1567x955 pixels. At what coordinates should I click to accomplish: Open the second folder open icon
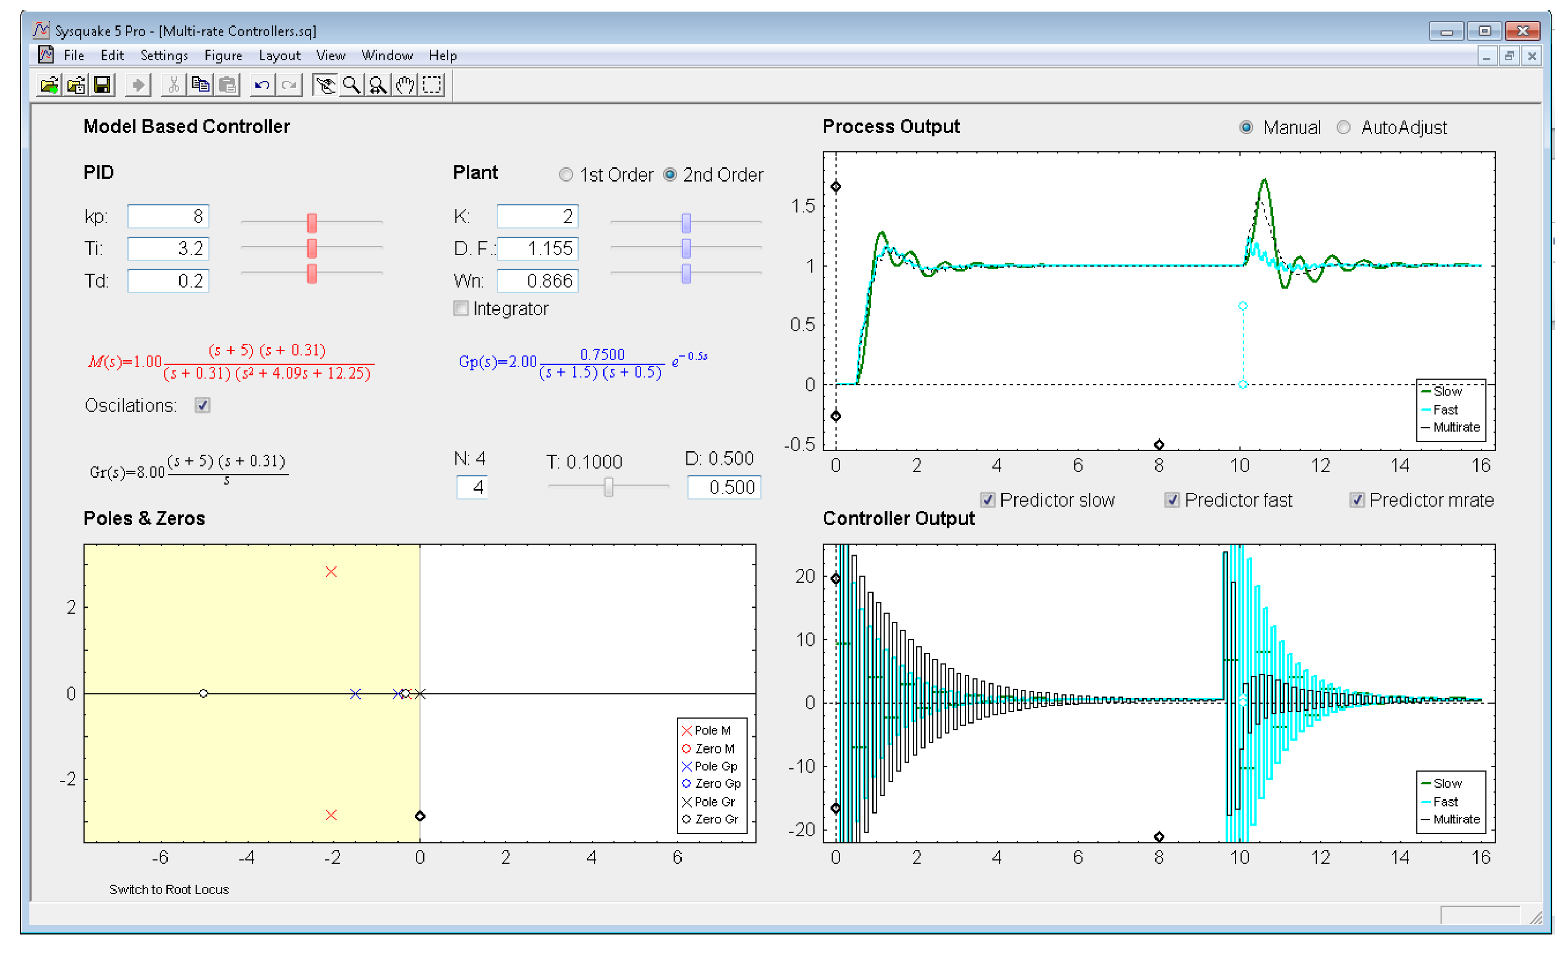pyautogui.click(x=75, y=85)
